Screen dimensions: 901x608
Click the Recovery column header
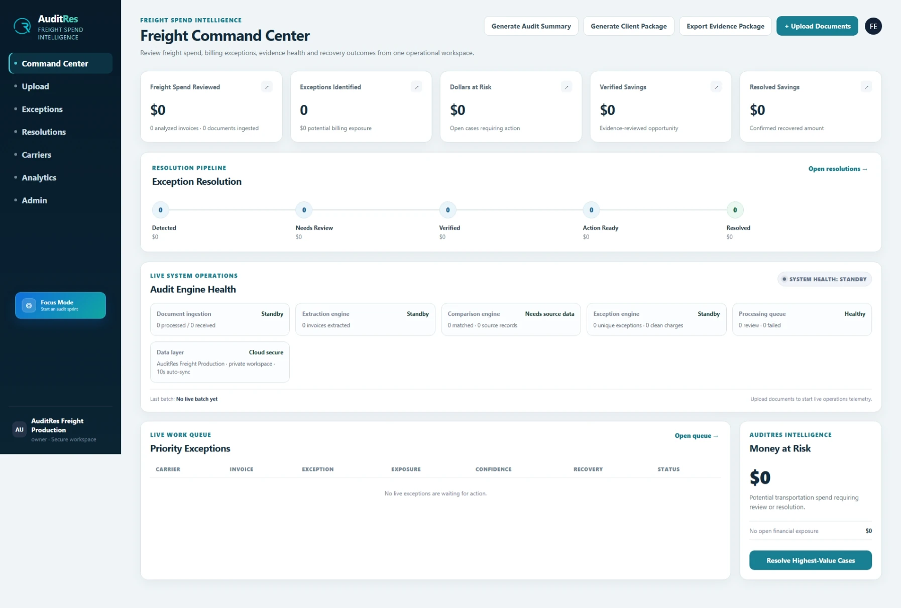click(588, 469)
